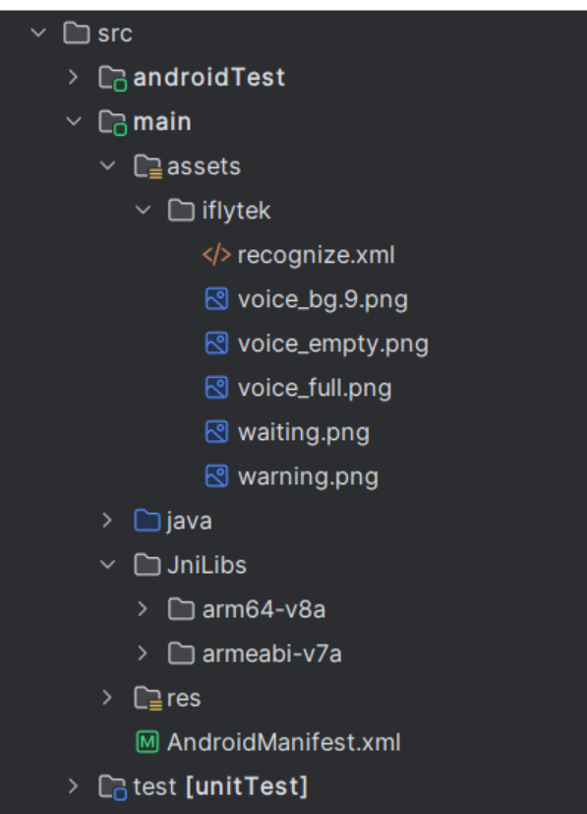Screen dimensions: 587x814
Task: Expand the androidTest folder
Action: [x=73, y=78]
